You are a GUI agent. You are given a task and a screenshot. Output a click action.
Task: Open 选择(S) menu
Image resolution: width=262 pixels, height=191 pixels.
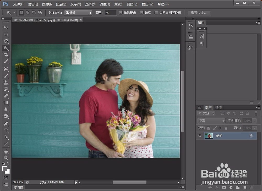click(90, 4)
